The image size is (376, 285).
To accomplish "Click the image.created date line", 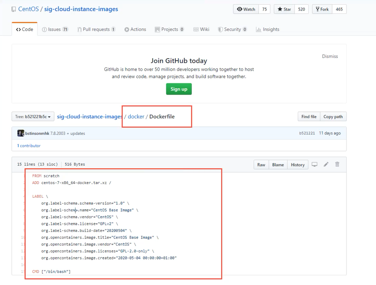I will (109, 258).
